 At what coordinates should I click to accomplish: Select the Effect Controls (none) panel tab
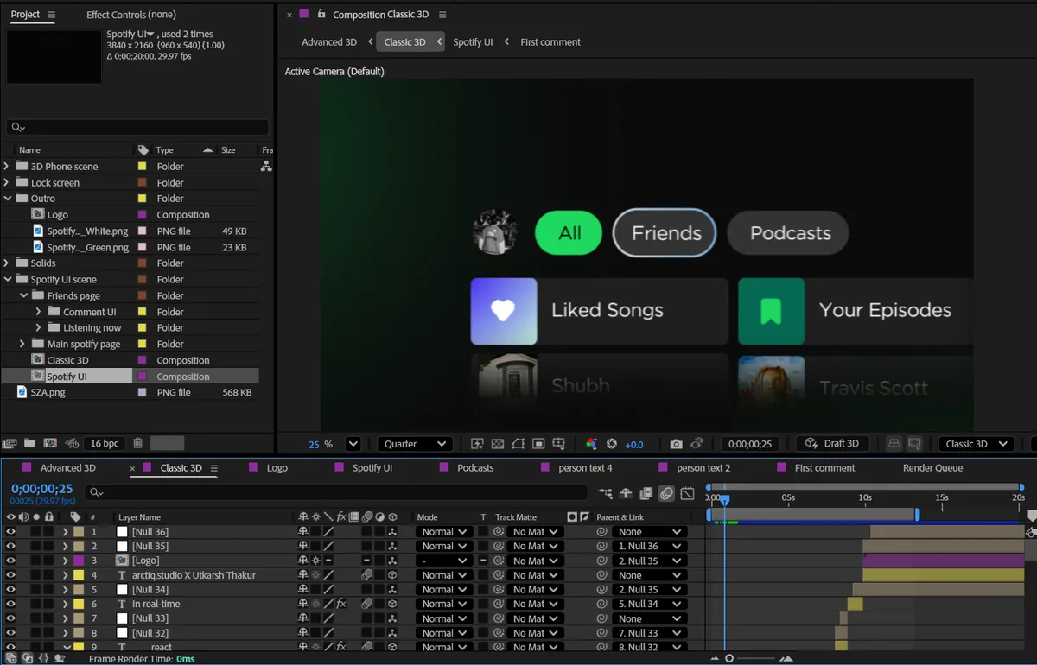click(131, 15)
